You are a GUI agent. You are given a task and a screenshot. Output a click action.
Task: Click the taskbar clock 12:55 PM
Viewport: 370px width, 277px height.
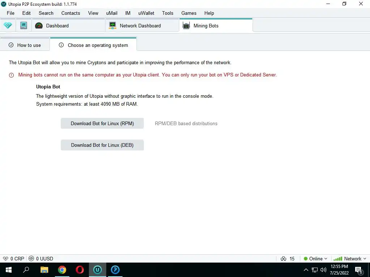coord(339,267)
